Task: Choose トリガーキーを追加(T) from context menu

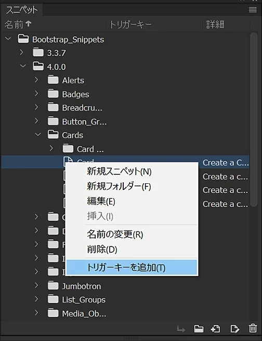Action: coord(132,267)
